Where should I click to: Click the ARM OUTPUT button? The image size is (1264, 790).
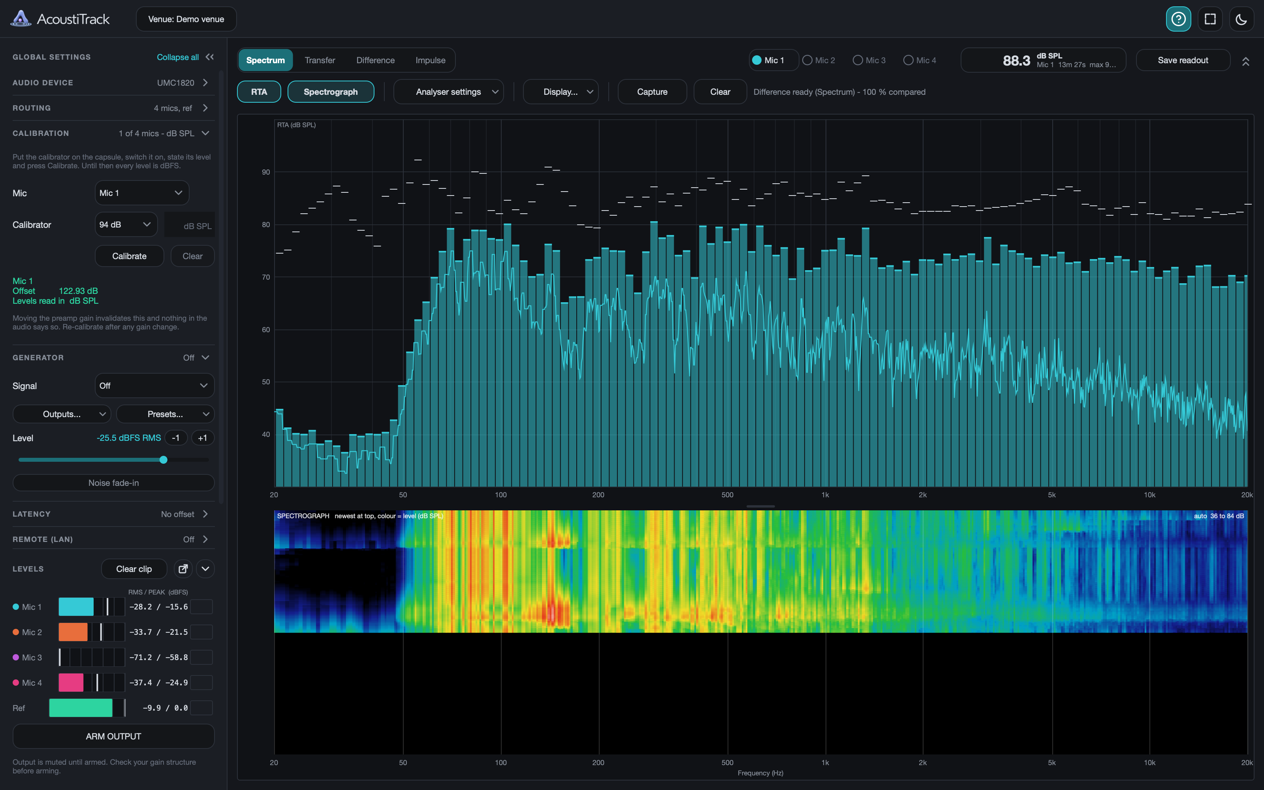pyautogui.click(x=113, y=736)
